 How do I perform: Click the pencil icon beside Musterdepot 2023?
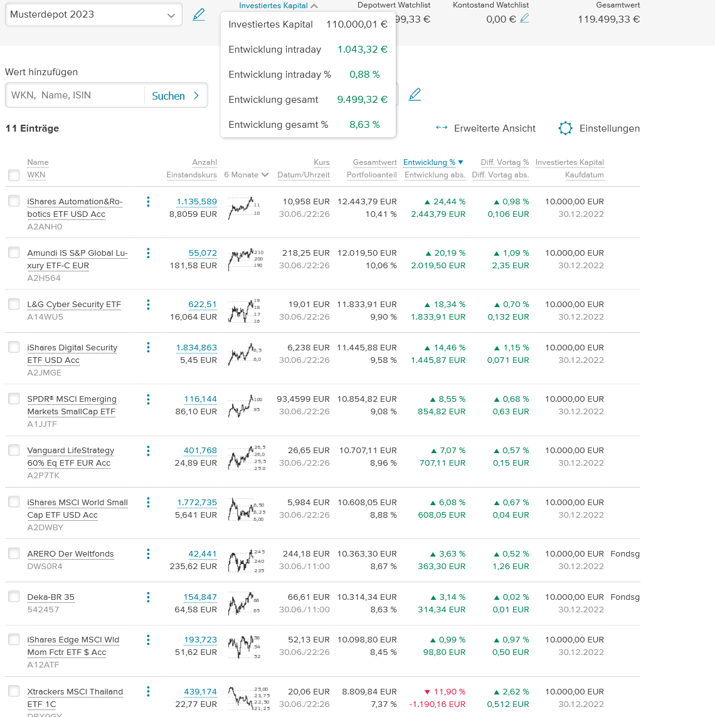point(199,14)
